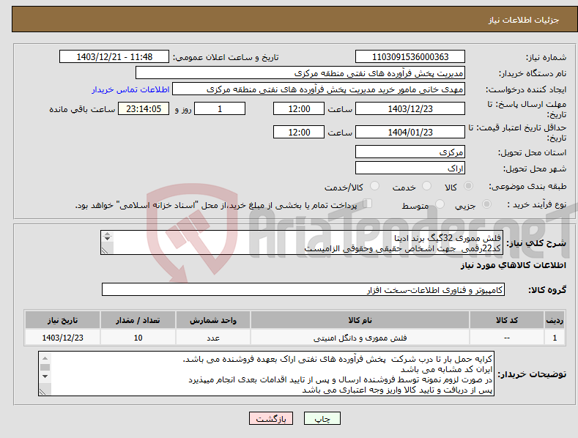This screenshot has height=438, width=578.
Task: Click down arrow of buyer notes scrollbar
Action: tap(45, 376)
